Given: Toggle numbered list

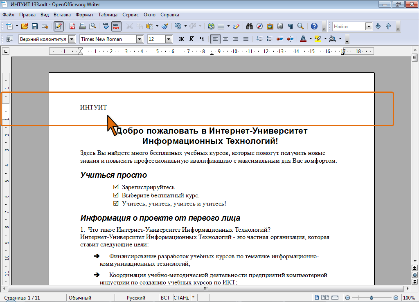Looking at the screenshot, I should pos(259,39).
